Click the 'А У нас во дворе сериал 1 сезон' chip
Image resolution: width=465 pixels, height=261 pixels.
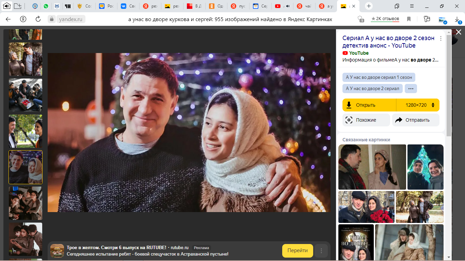coord(379,77)
